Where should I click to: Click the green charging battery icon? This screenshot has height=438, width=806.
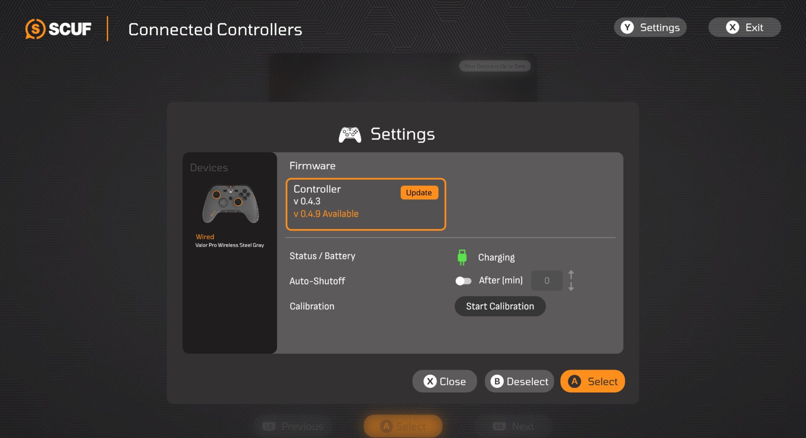pyautogui.click(x=462, y=257)
